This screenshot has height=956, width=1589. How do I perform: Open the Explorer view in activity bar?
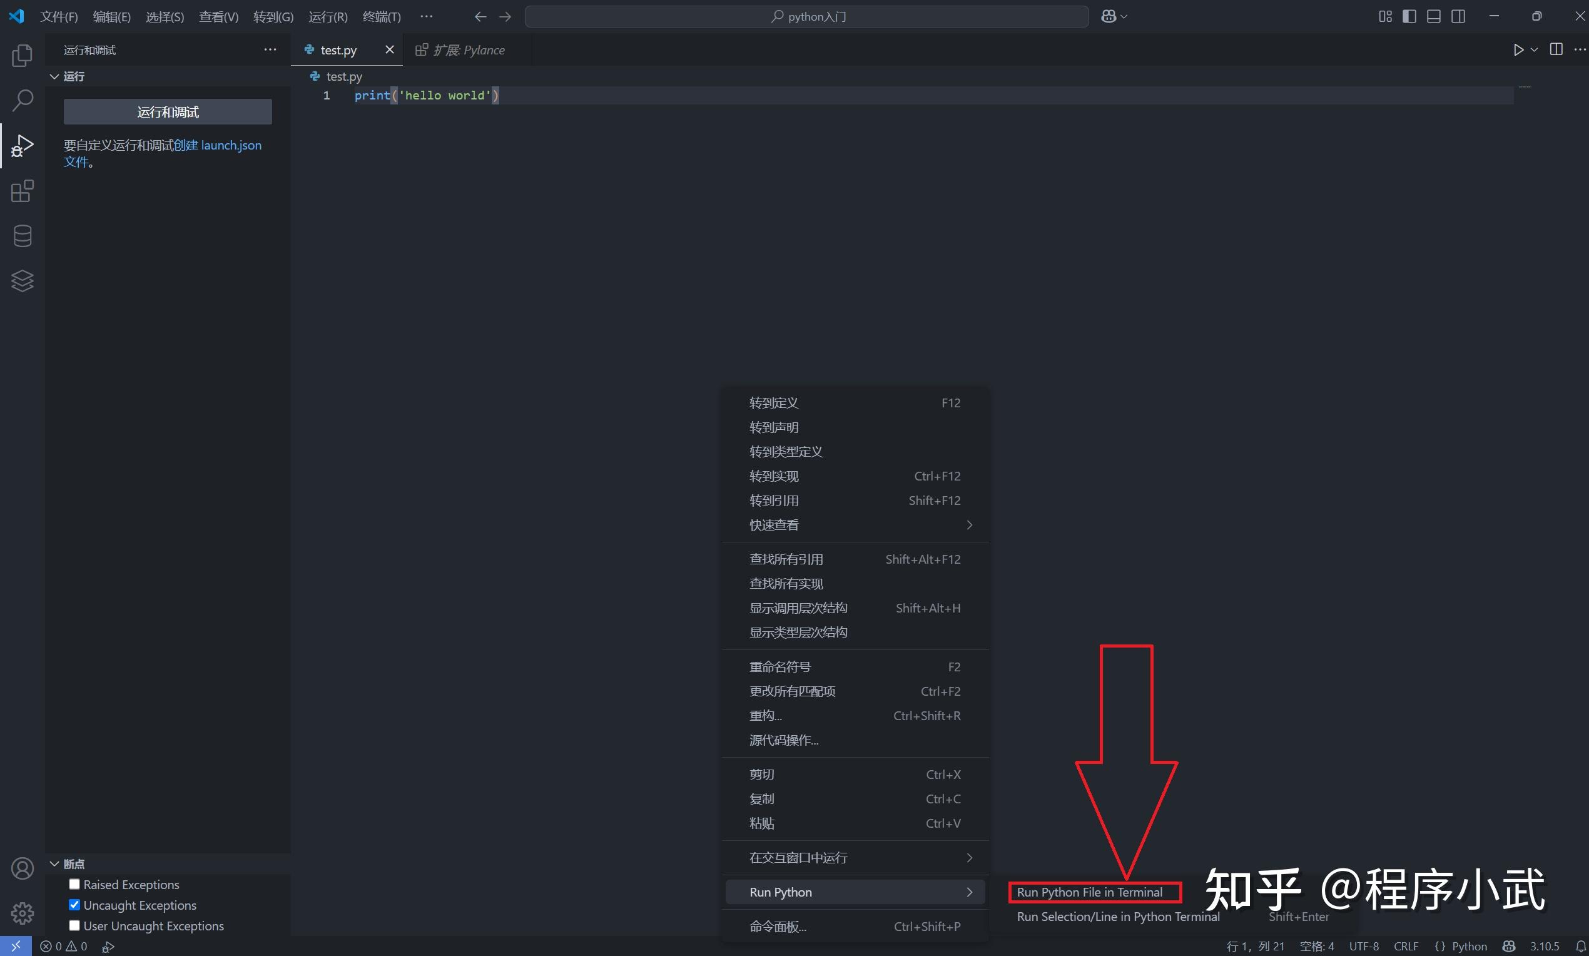pos(22,56)
